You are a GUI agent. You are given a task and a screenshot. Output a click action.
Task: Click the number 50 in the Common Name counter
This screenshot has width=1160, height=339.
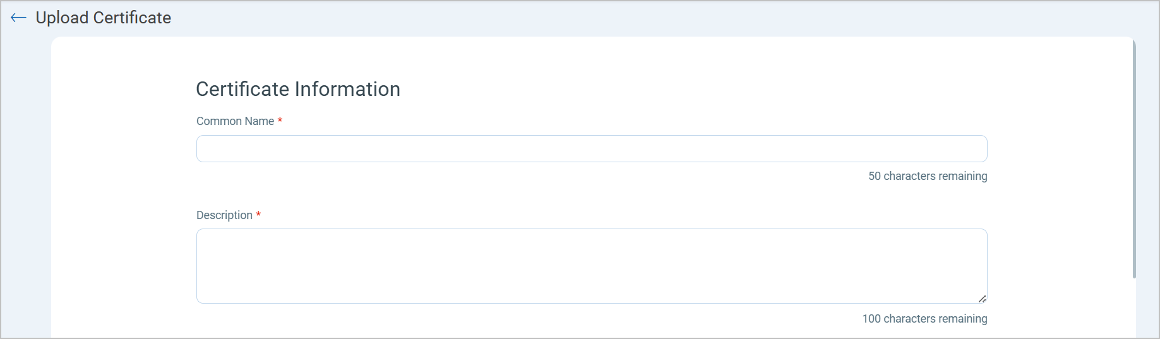click(x=874, y=176)
